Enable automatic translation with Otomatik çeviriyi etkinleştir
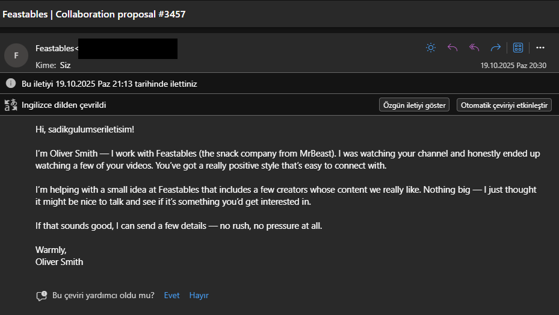Screen dimensions: 559x315 tap(504, 105)
